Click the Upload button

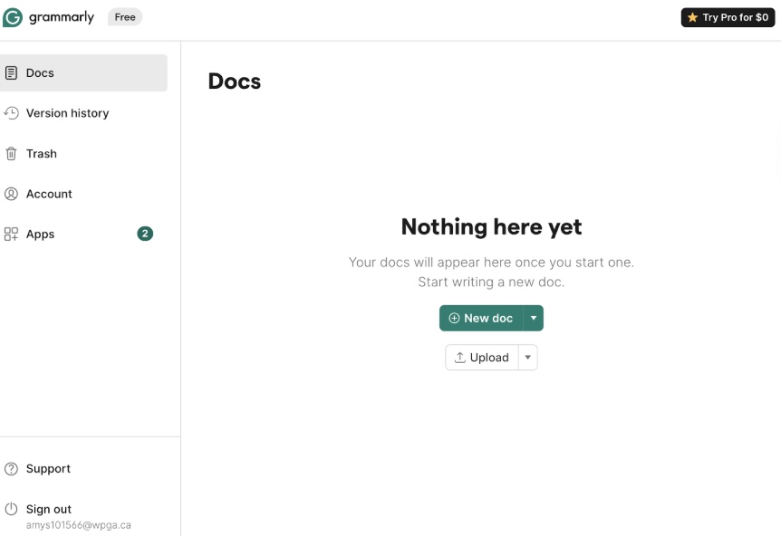(482, 358)
